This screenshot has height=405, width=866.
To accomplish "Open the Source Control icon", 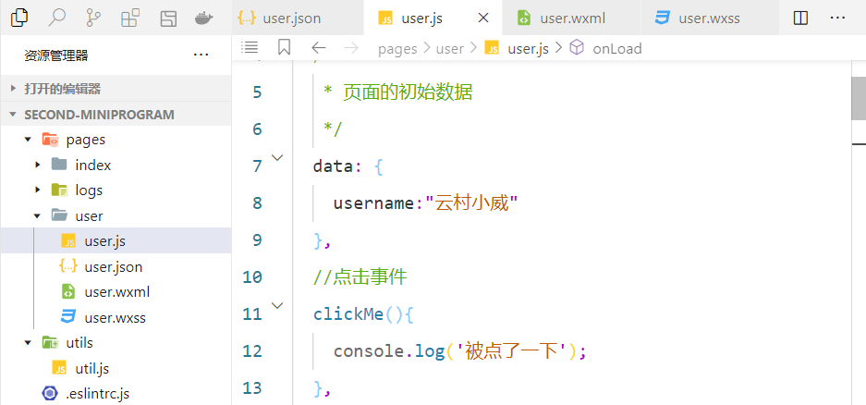I will point(93,18).
